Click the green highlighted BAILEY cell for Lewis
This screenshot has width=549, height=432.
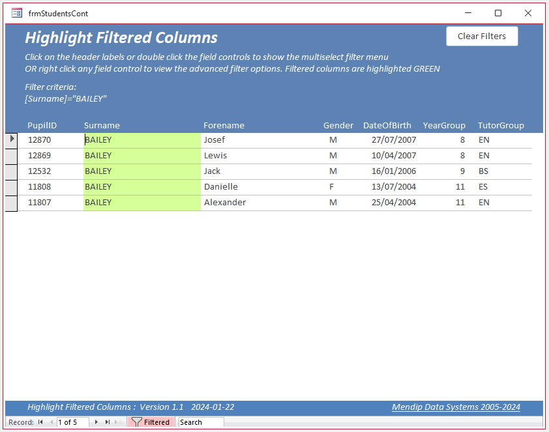(x=141, y=156)
